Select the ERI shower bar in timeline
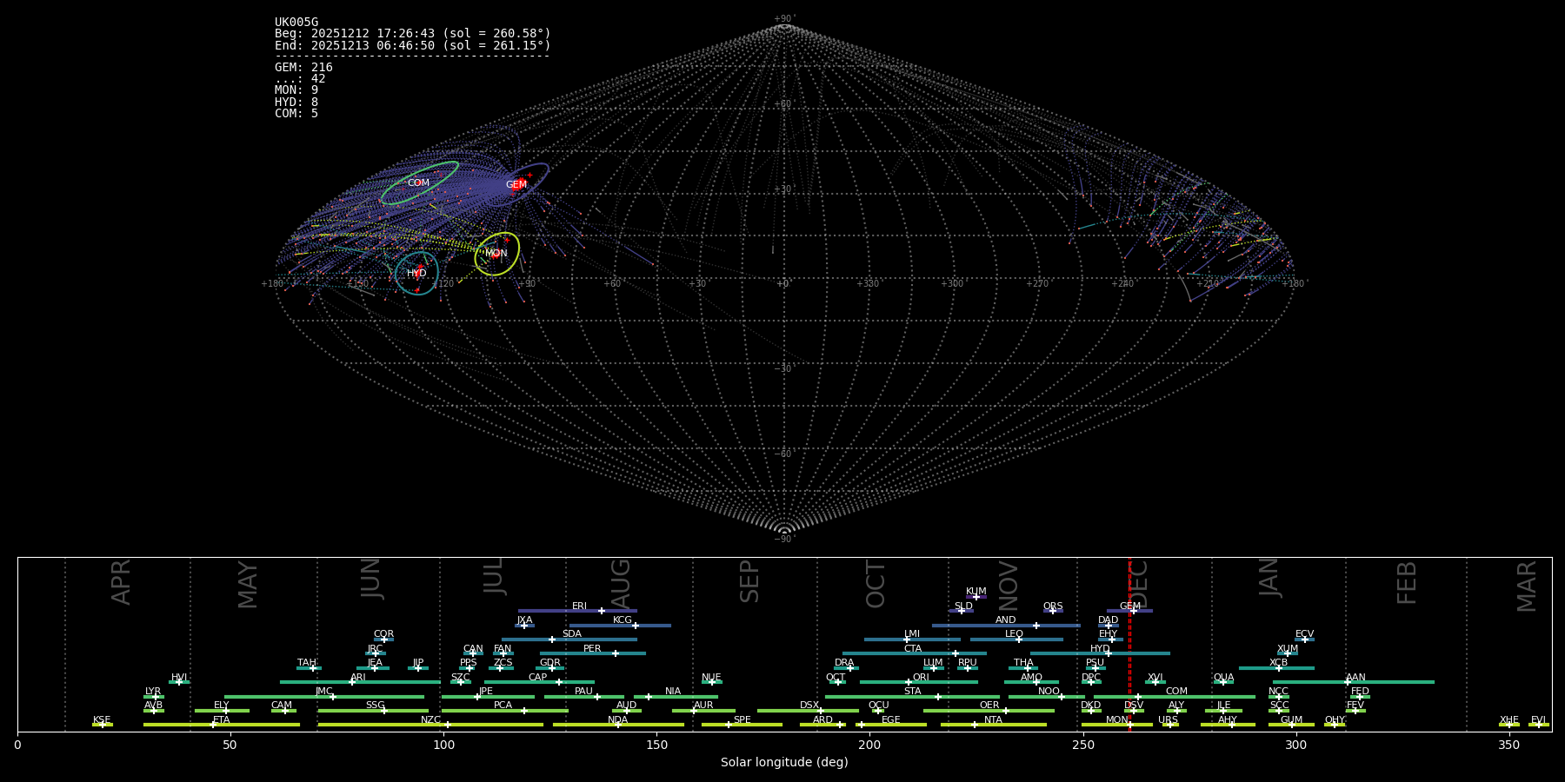This screenshot has width=1565, height=782. (556, 611)
